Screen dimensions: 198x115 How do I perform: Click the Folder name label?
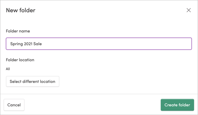(x=18, y=31)
